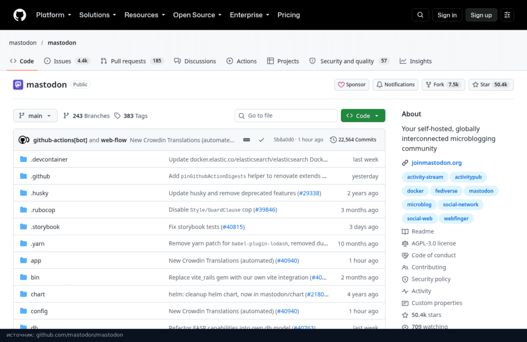Image resolution: width=527 pixels, height=342 pixels.
Task: Open .husky folder icon
Action: coord(23,193)
